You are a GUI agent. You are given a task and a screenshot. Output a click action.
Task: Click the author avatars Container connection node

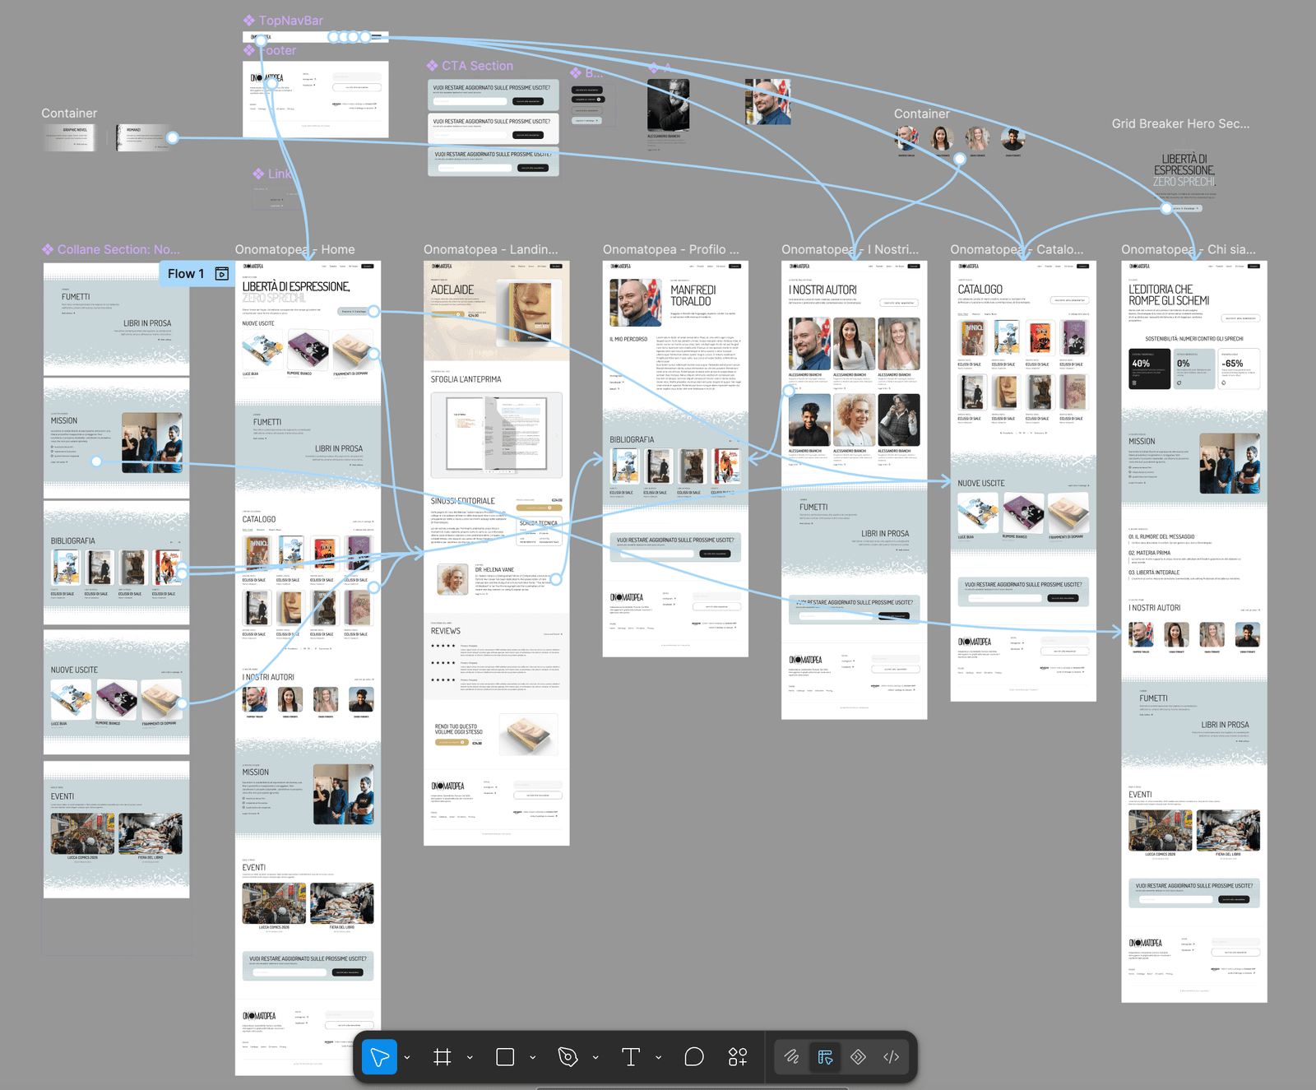960,159
